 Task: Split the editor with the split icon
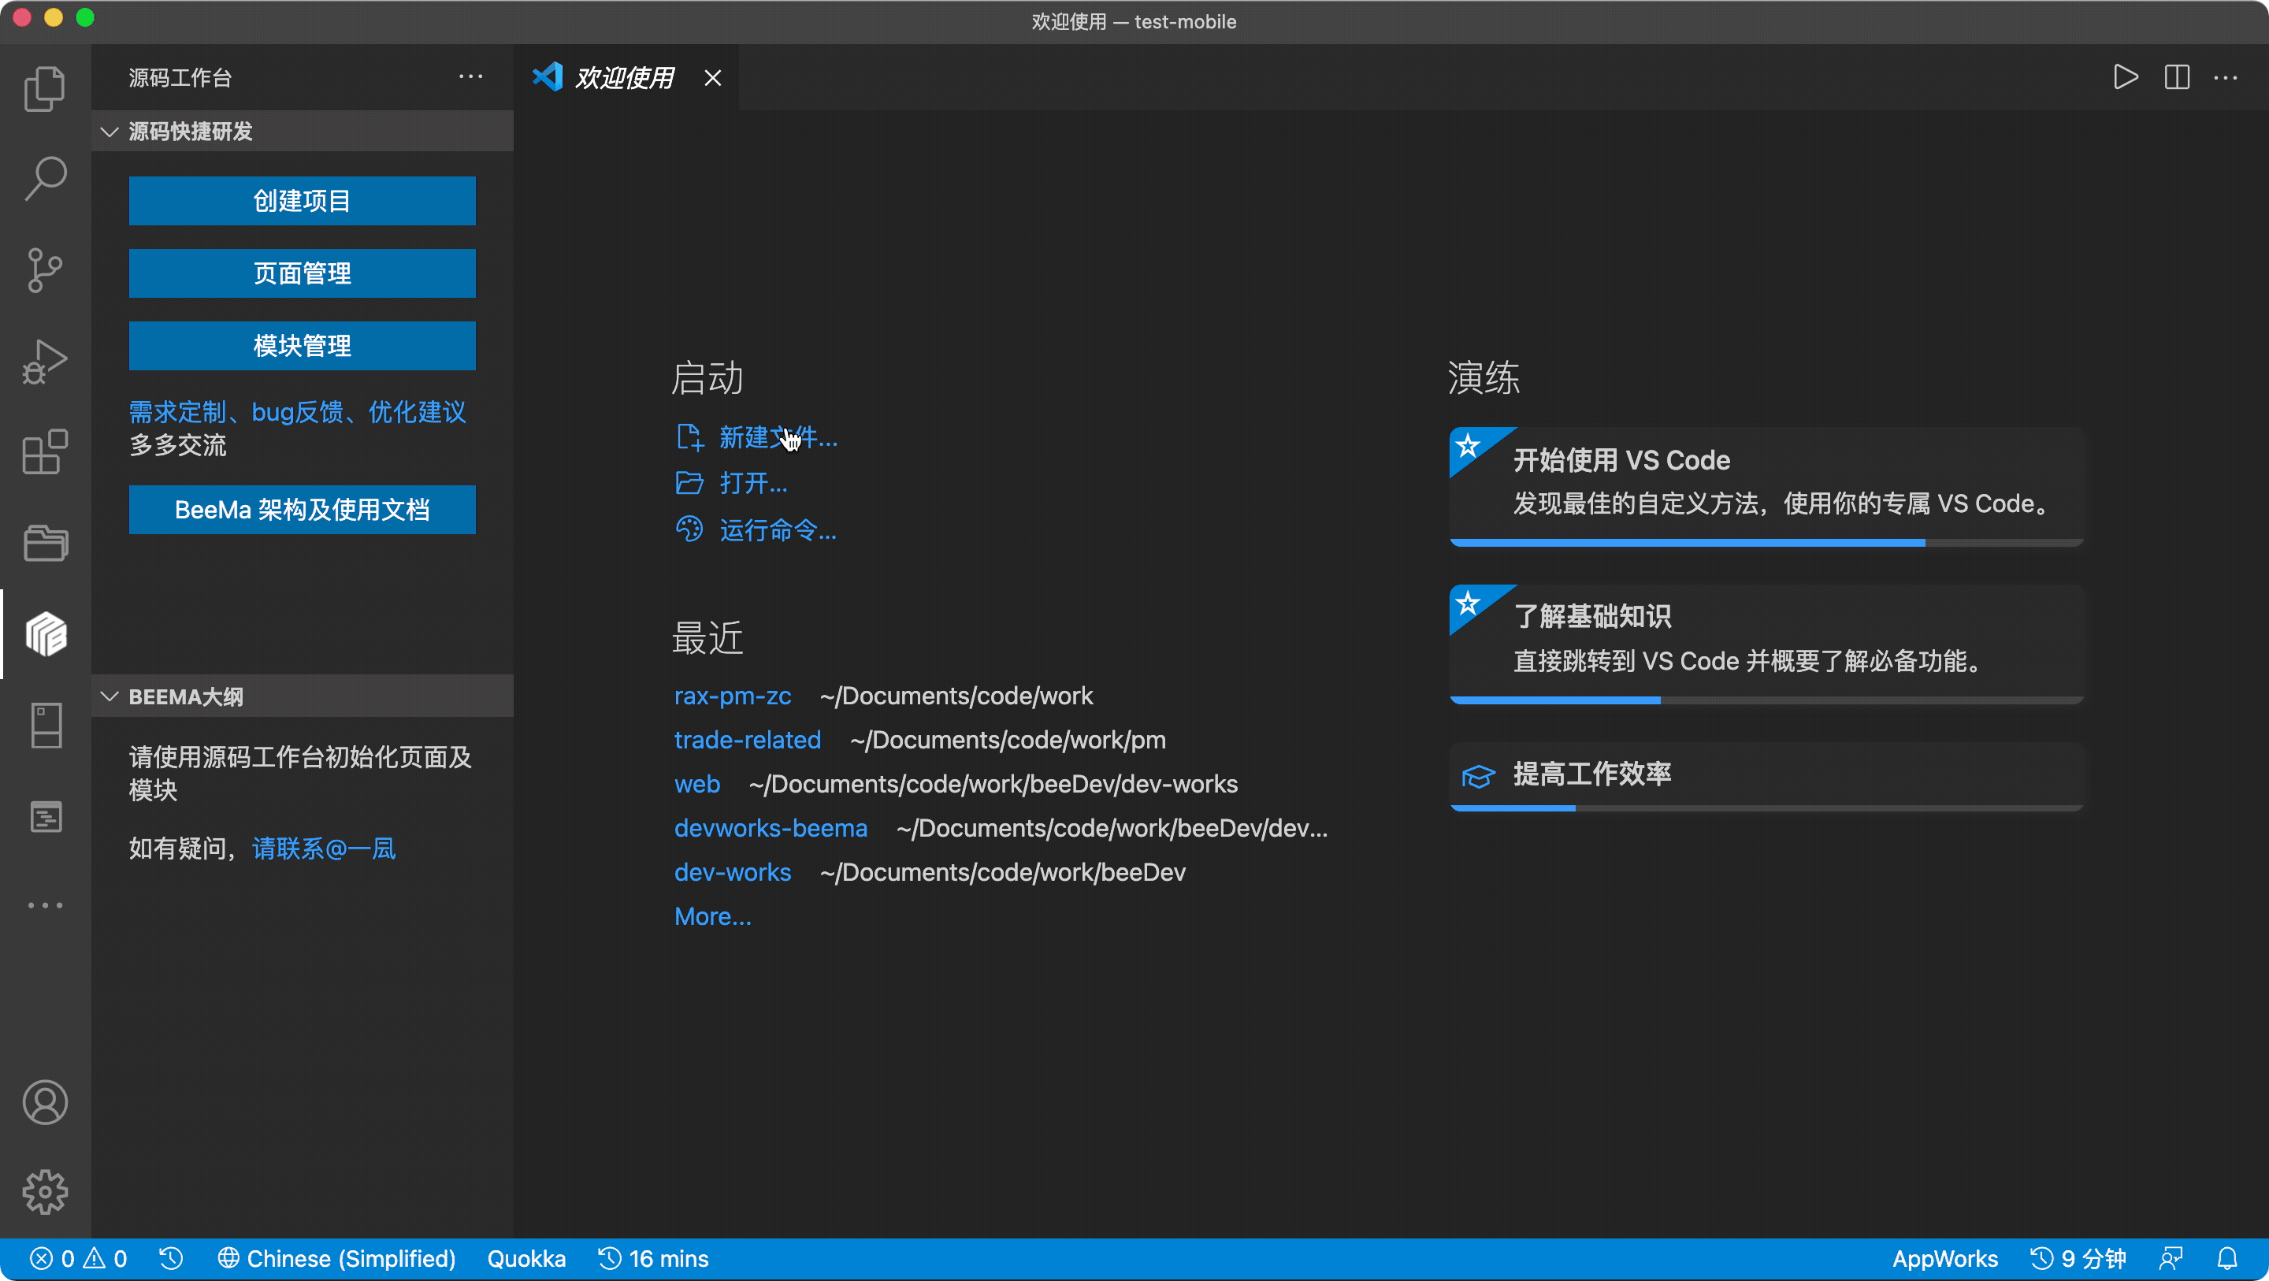(2177, 77)
